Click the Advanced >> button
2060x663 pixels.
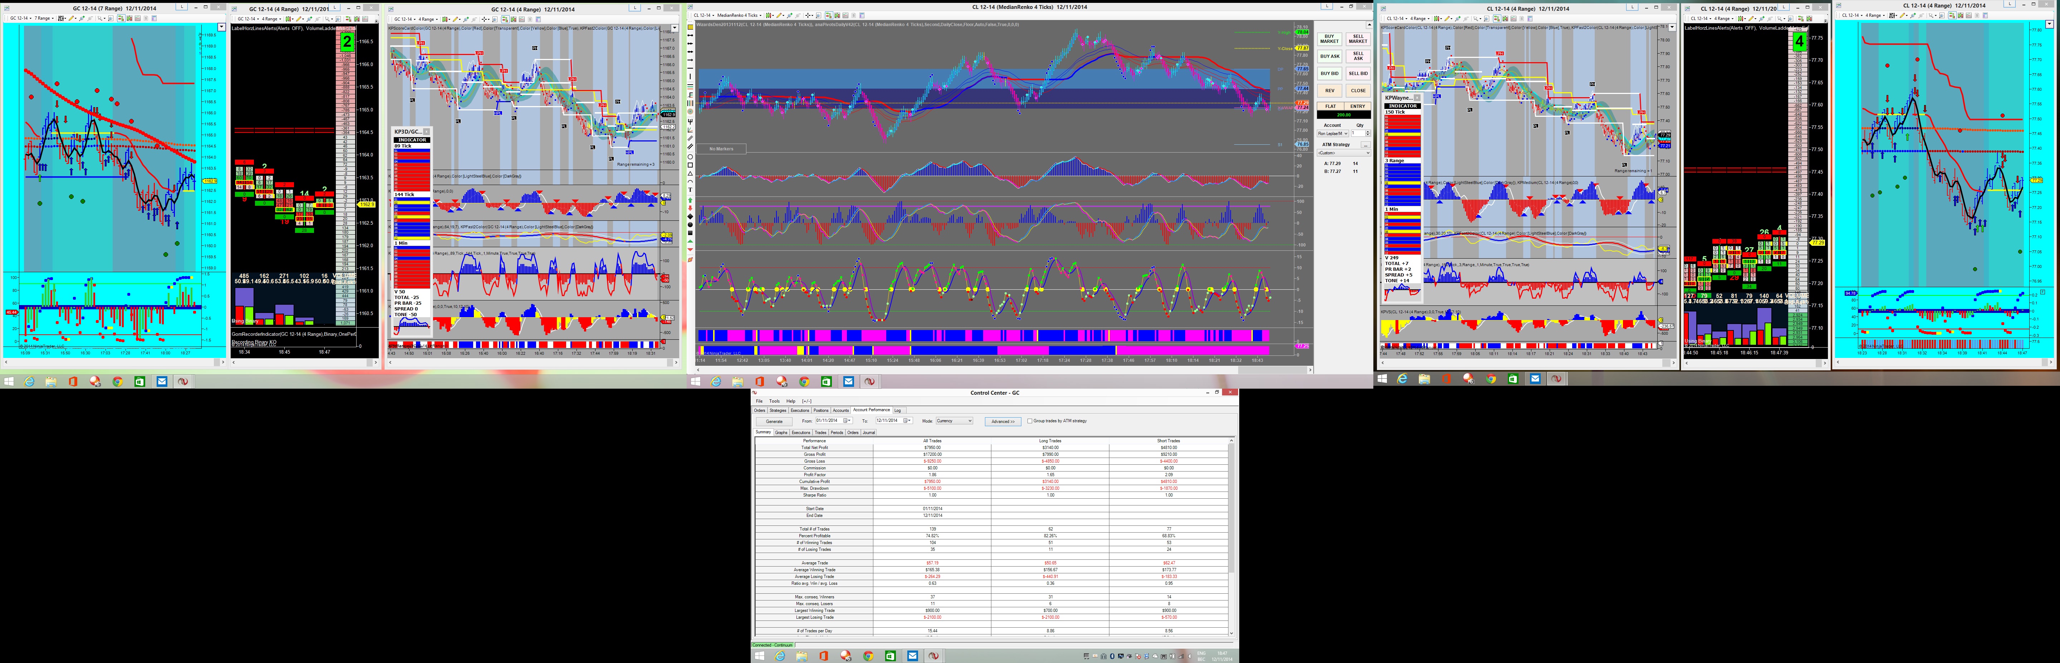[x=1004, y=422]
